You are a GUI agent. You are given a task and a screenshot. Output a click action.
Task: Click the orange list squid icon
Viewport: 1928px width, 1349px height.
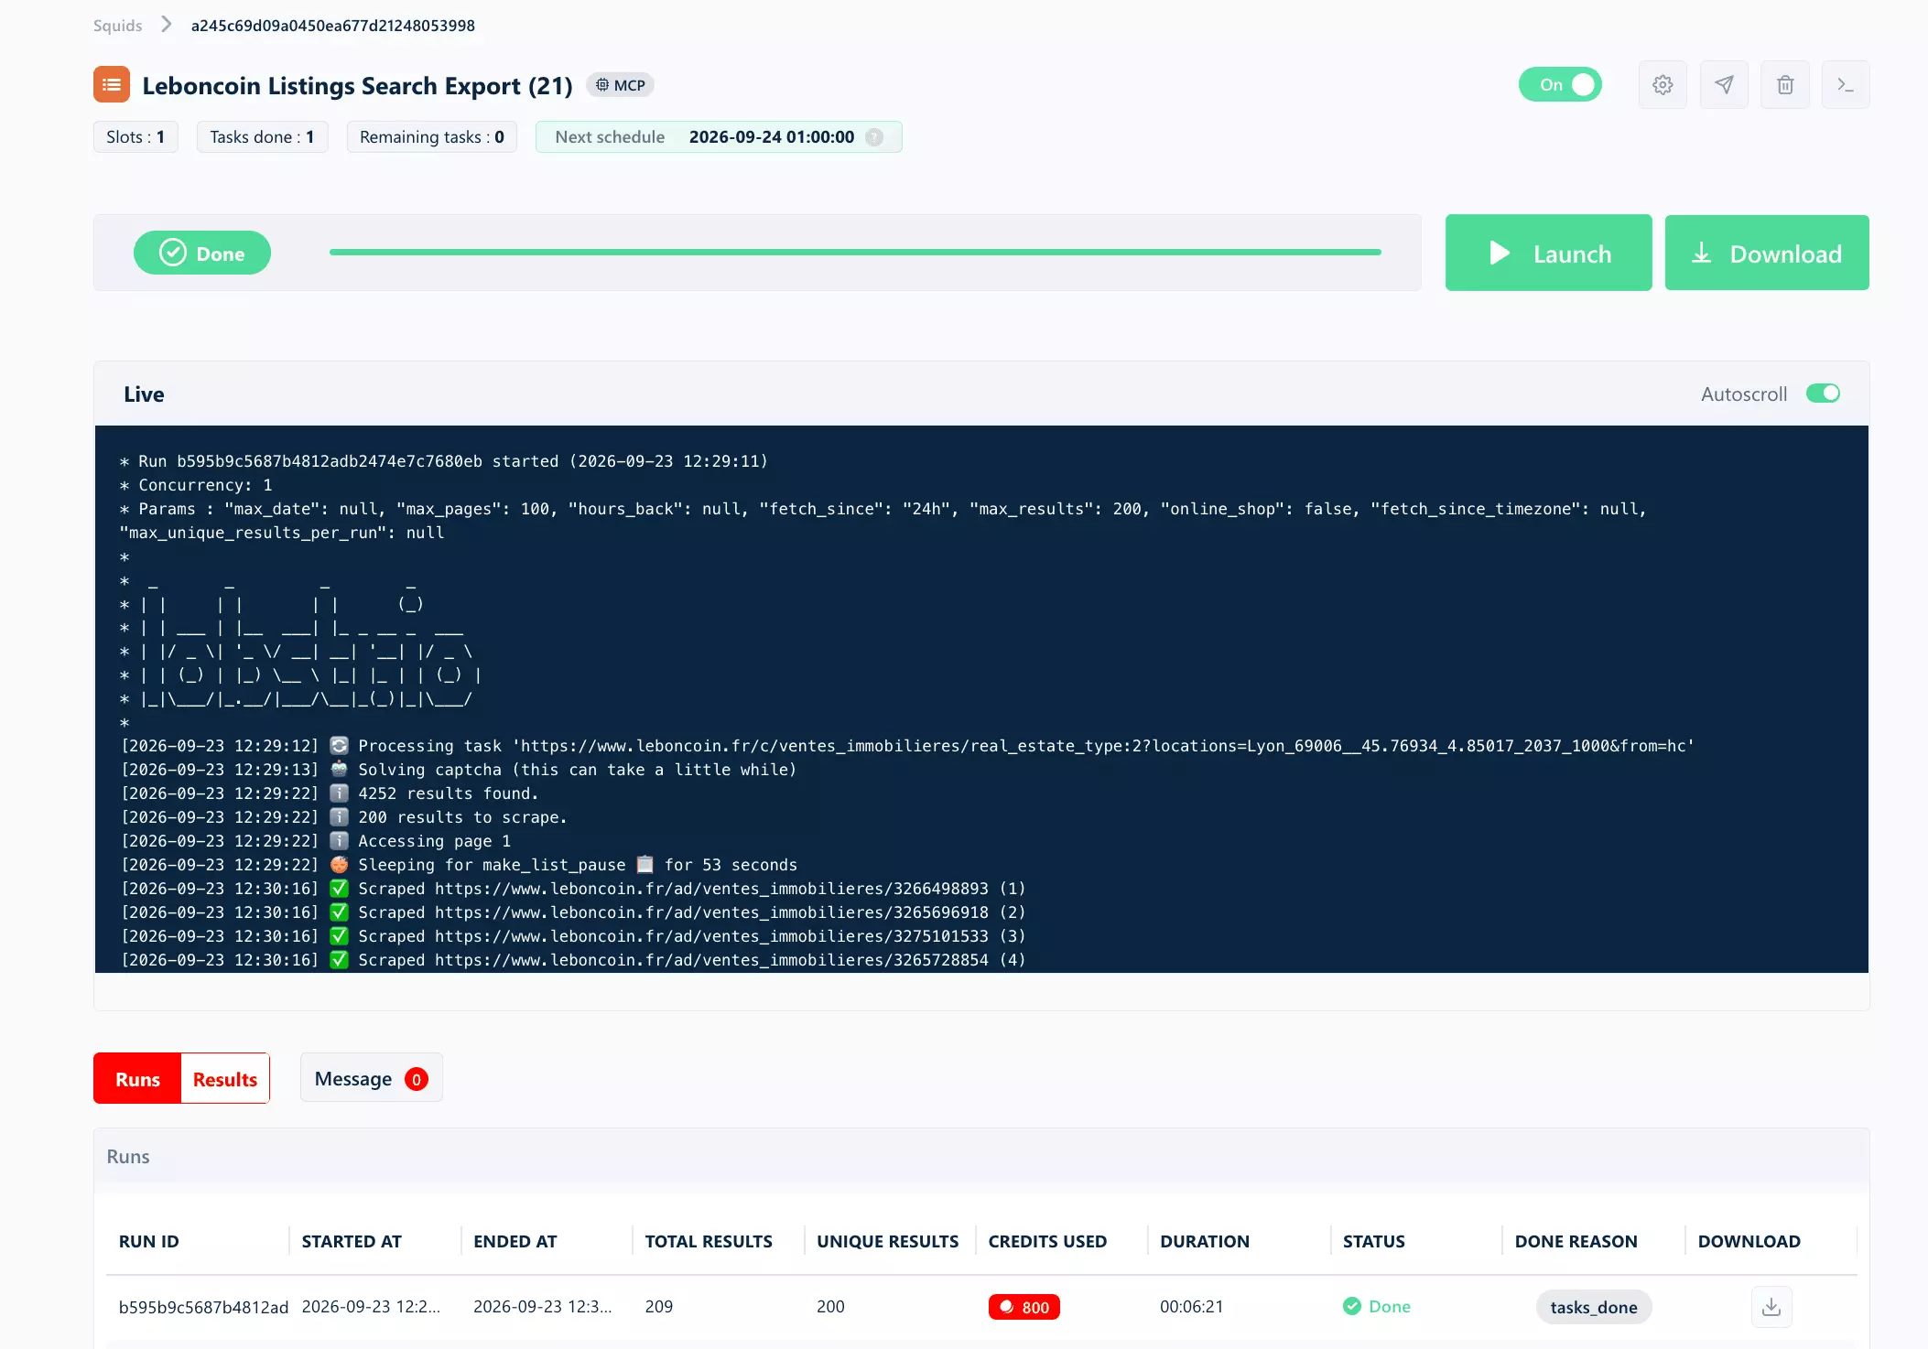112,85
